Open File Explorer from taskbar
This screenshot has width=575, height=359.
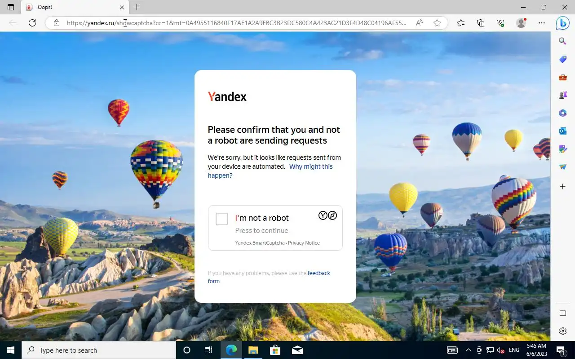pyautogui.click(x=253, y=350)
